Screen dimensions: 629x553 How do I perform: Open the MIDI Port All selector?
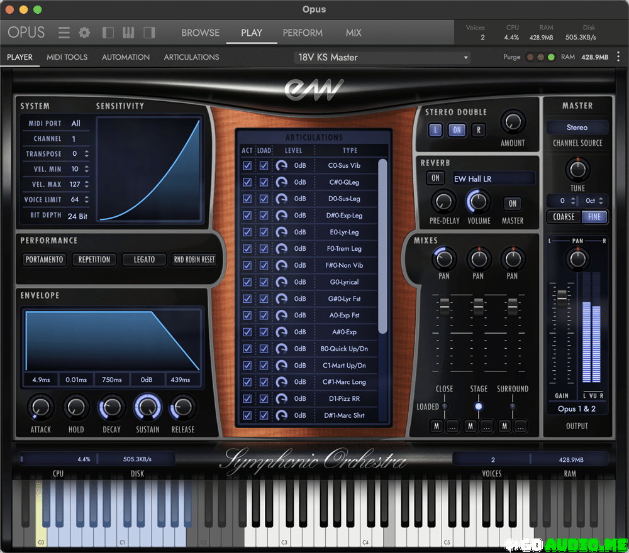click(x=76, y=123)
